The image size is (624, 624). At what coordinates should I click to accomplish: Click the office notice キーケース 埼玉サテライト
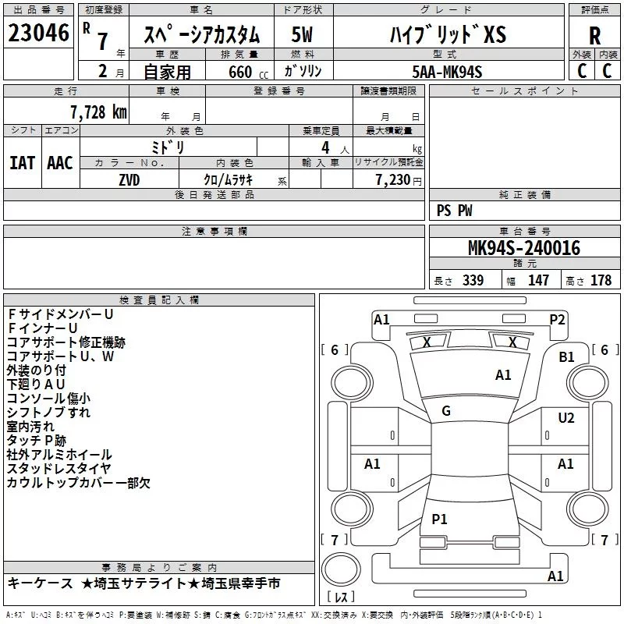pyautogui.click(x=144, y=583)
